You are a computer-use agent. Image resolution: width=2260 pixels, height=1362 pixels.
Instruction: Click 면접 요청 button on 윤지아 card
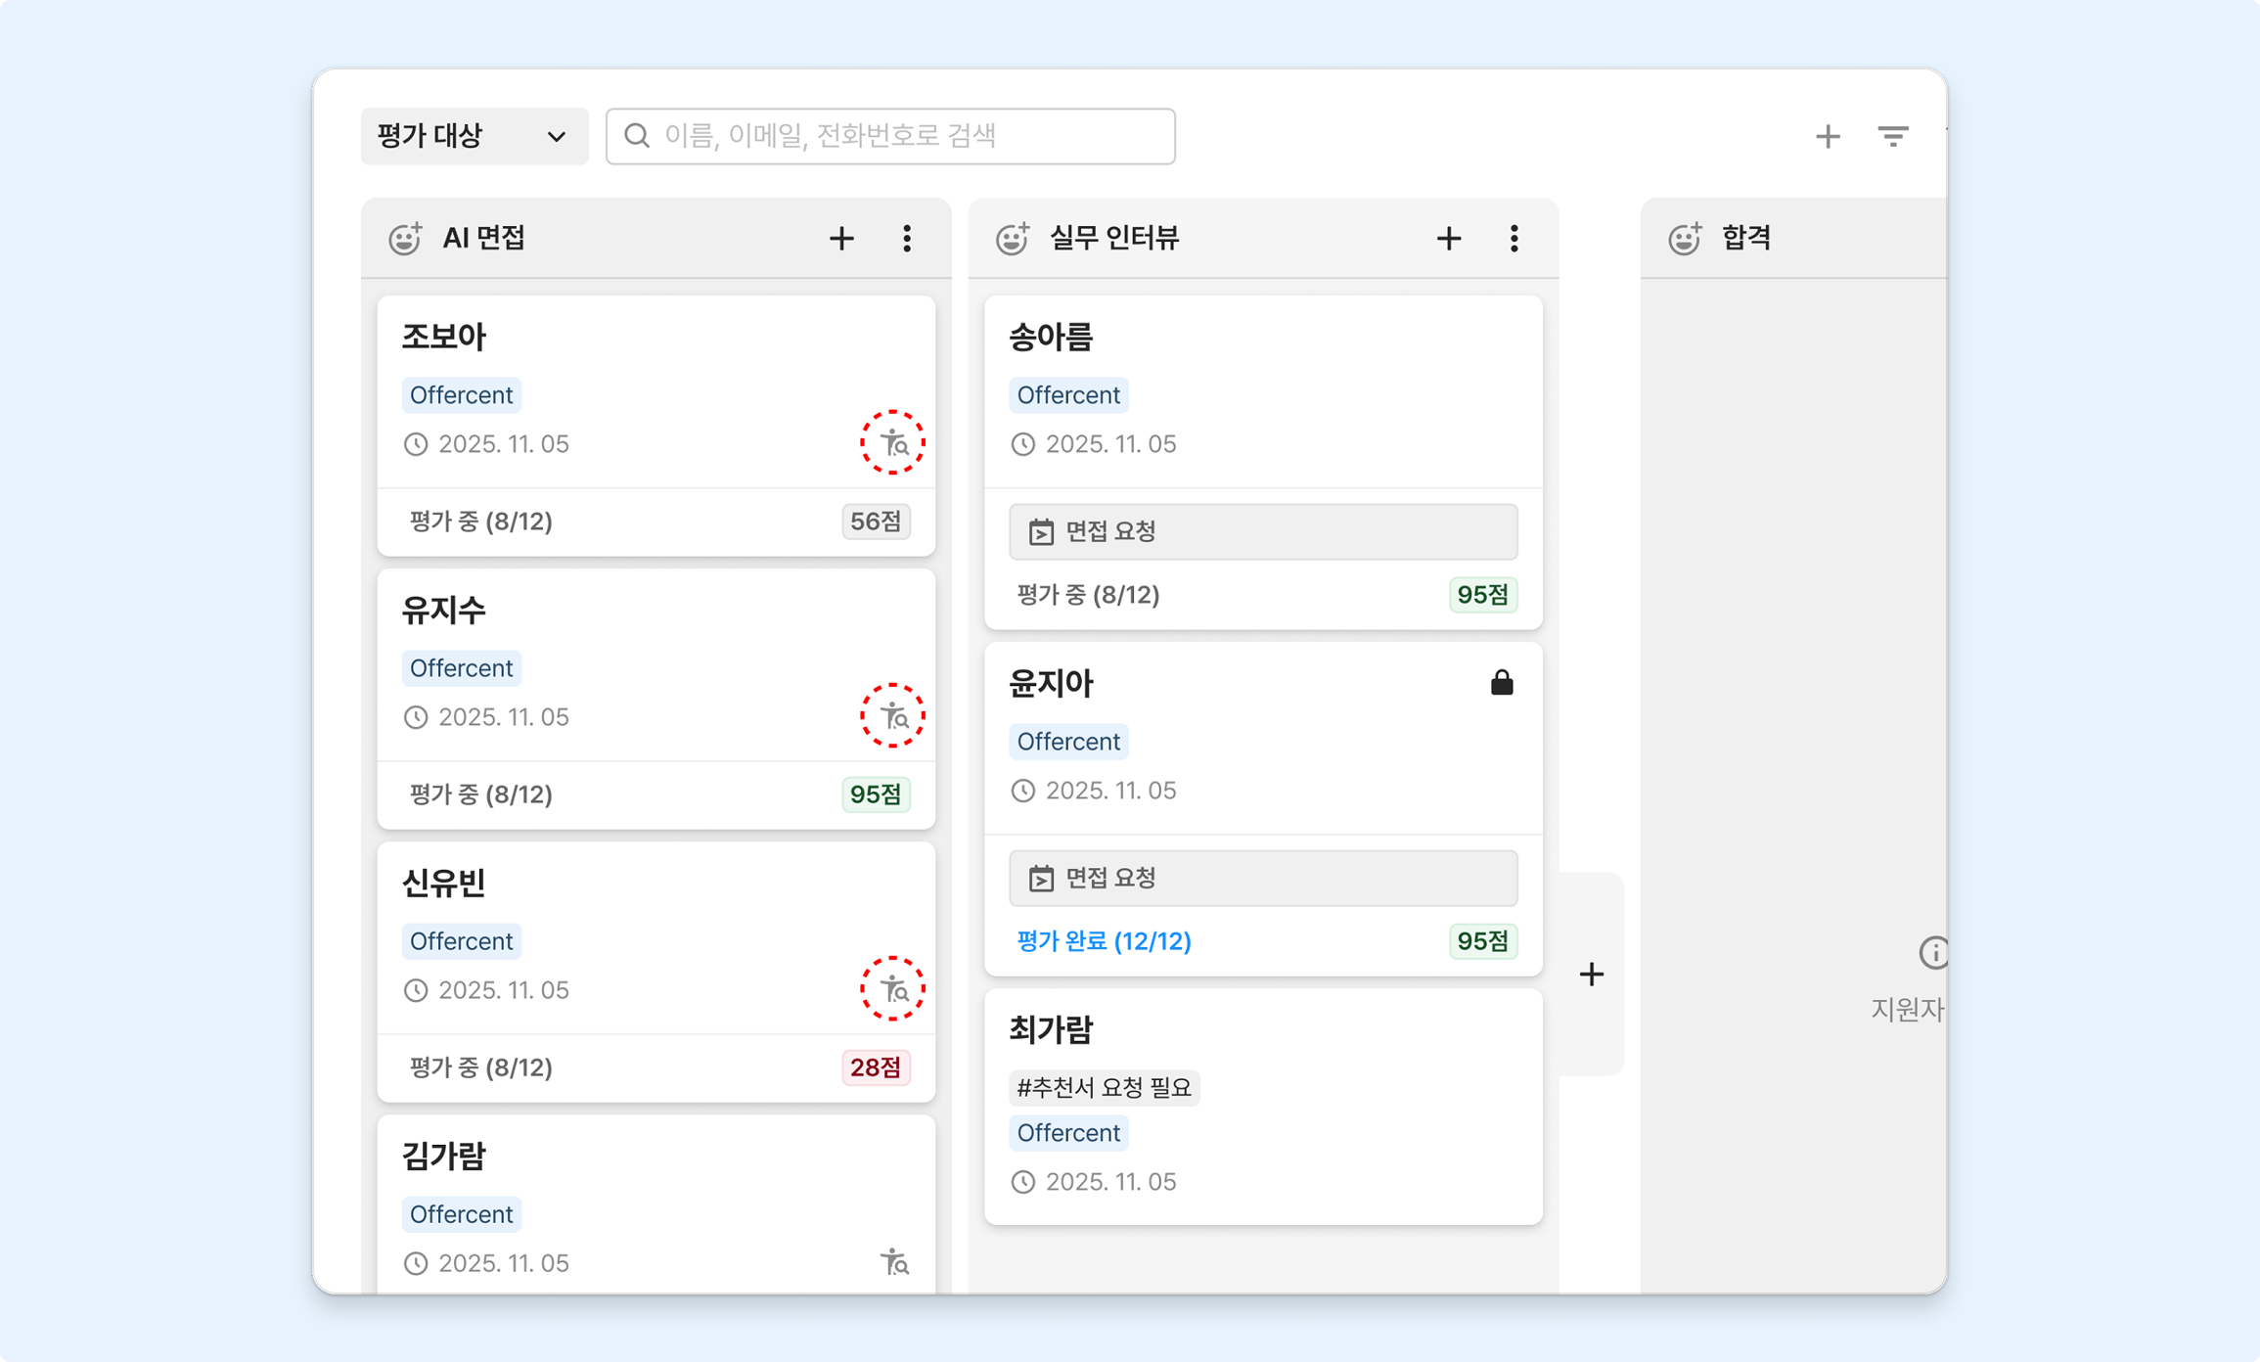coord(1263,878)
